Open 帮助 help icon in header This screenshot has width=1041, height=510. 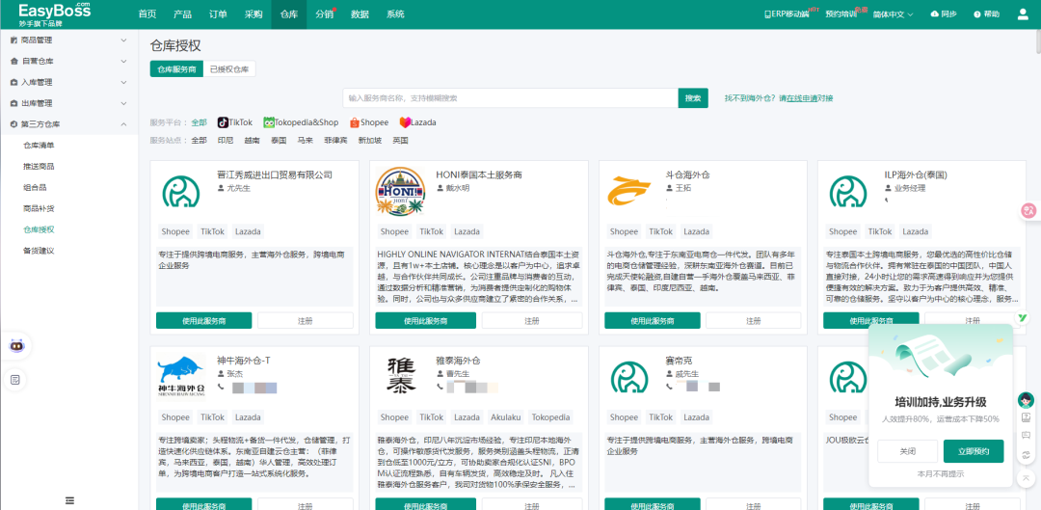(977, 13)
